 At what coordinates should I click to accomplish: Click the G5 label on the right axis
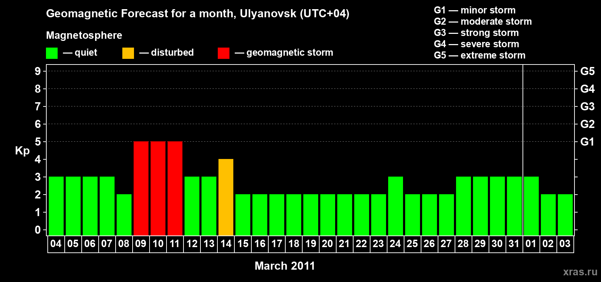tap(588, 71)
